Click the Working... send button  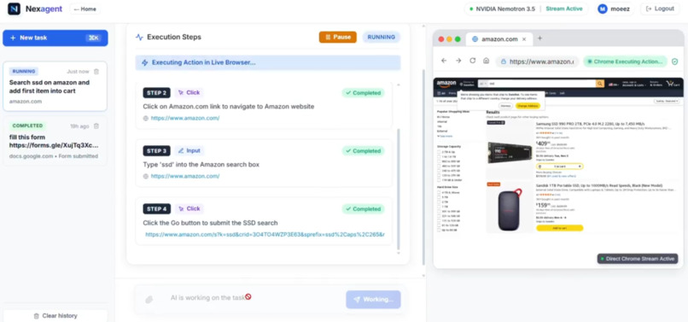click(373, 299)
